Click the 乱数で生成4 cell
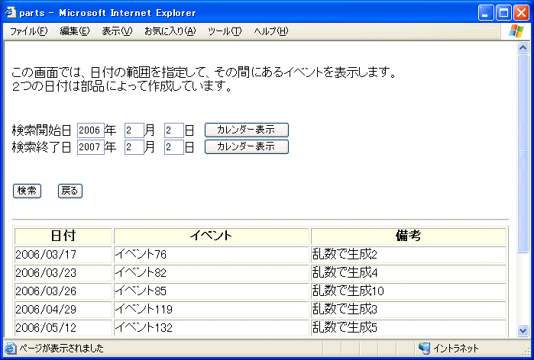The height and width of the screenshot is (360, 534). 409,273
